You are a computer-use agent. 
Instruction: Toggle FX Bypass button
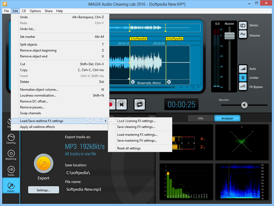point(243,86)
